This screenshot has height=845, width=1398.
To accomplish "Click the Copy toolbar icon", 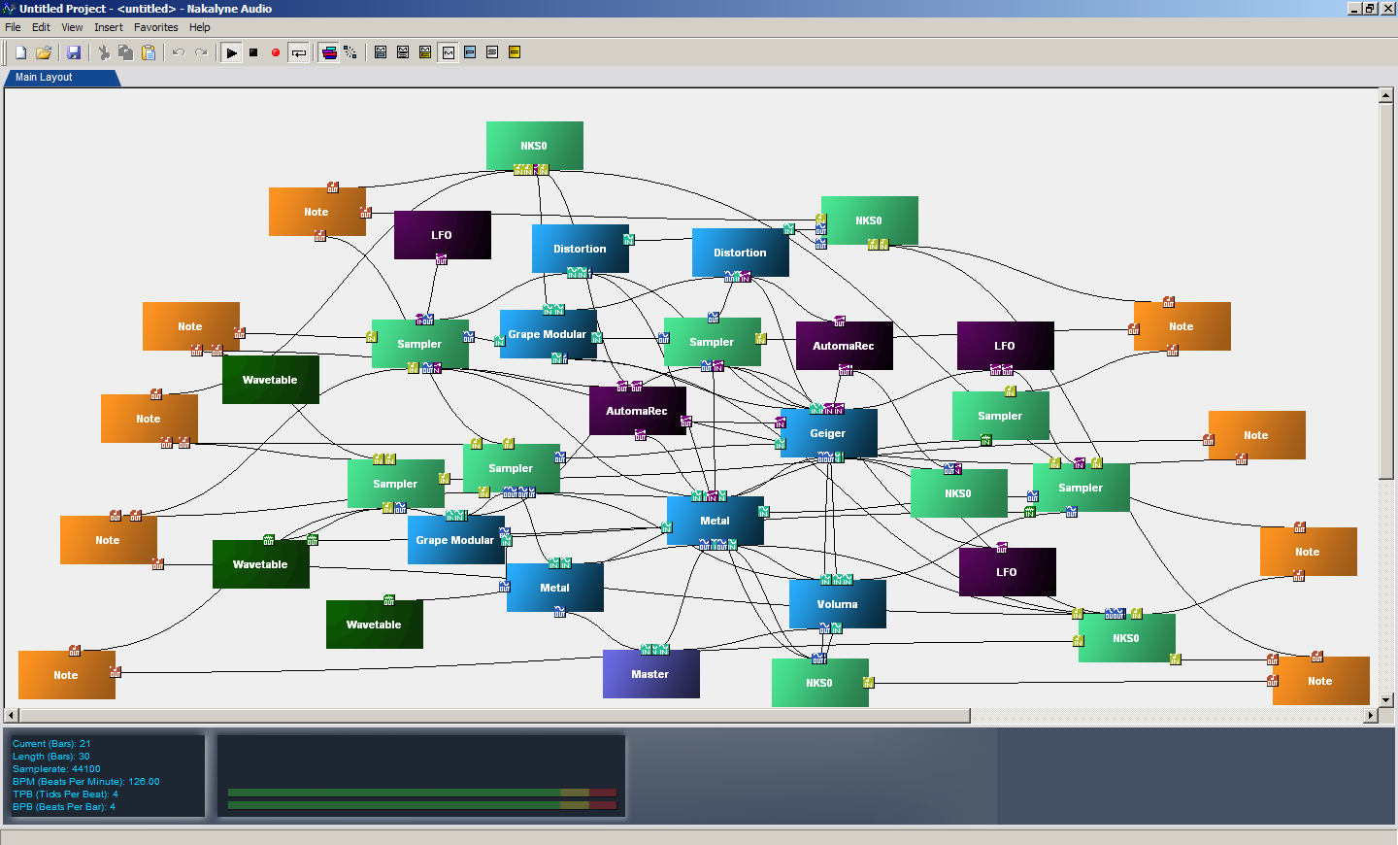I will (126, 52).
